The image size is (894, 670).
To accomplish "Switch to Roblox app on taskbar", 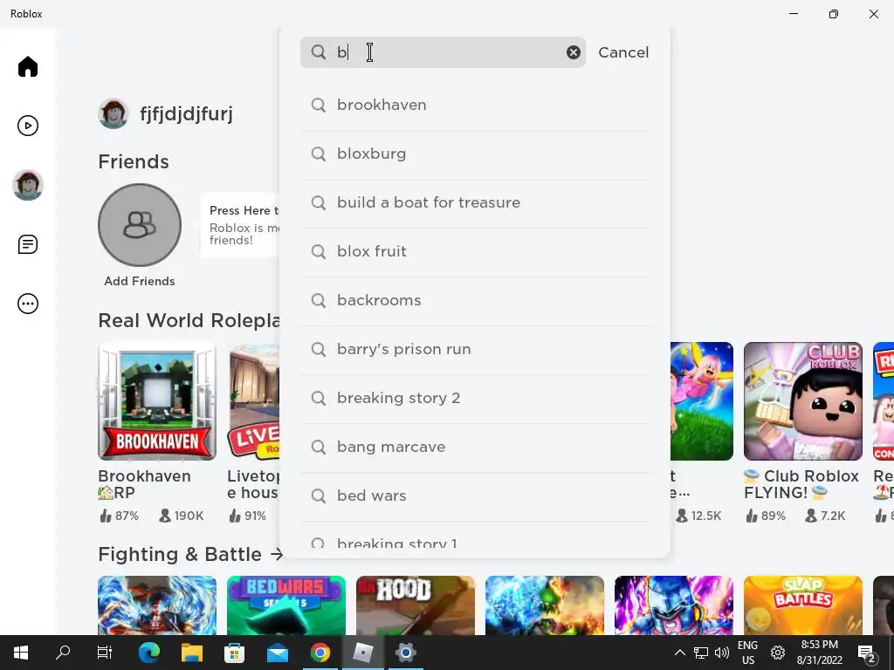I will click(362, 653).
